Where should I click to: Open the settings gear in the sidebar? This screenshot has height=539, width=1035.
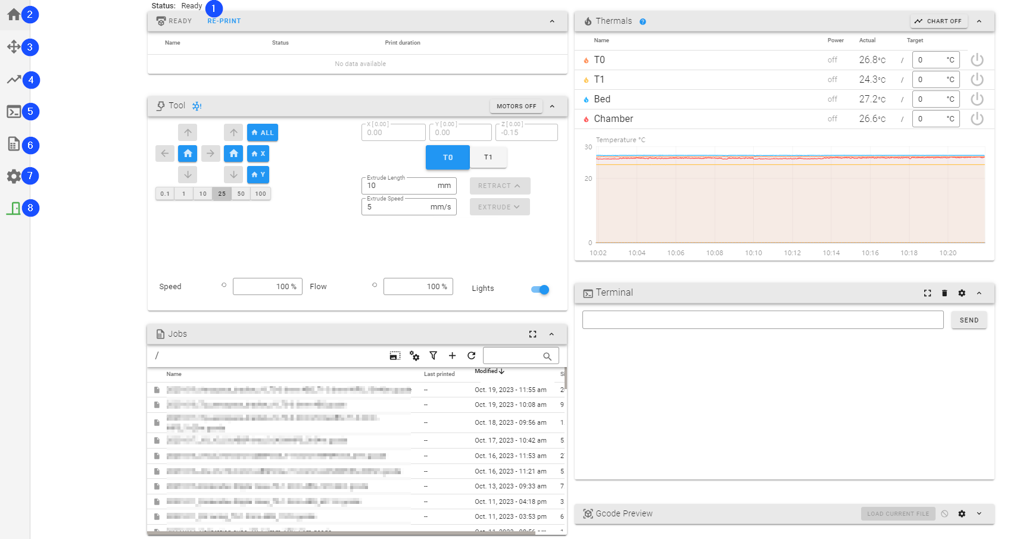(x=14, y=176)
